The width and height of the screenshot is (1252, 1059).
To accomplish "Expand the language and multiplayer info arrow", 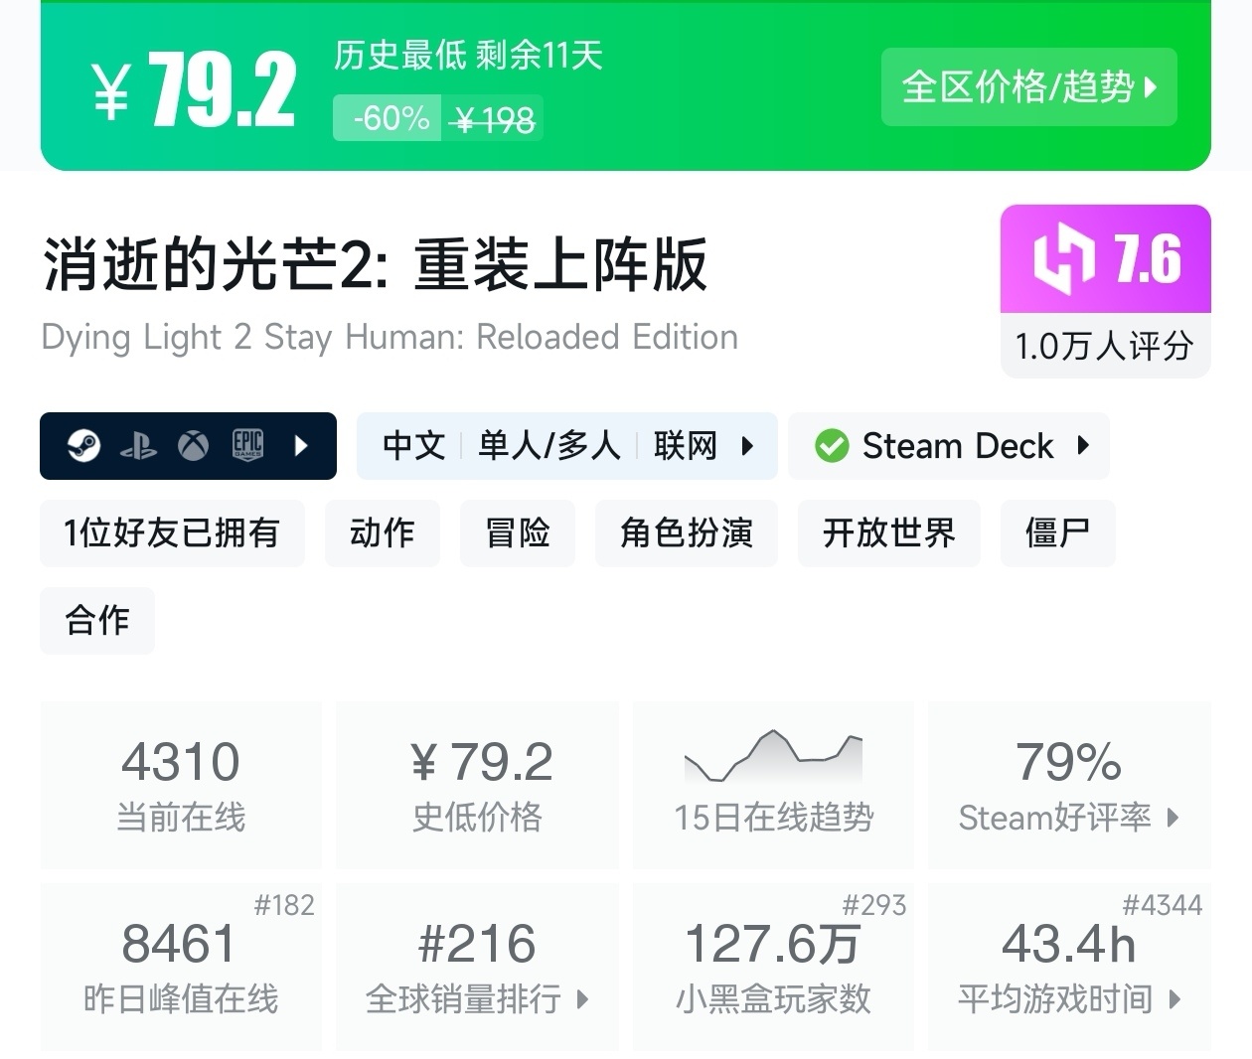I will (x=747, y=446).
